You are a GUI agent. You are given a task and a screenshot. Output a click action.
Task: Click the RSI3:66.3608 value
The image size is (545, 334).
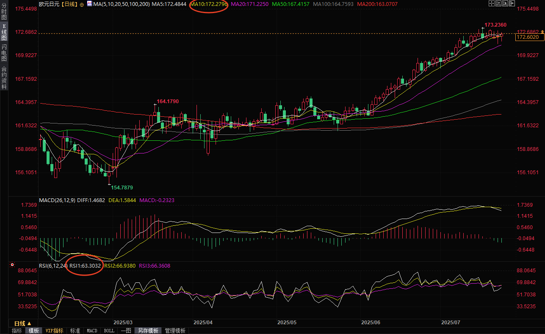pyautogui.click(x=155, y=266)
